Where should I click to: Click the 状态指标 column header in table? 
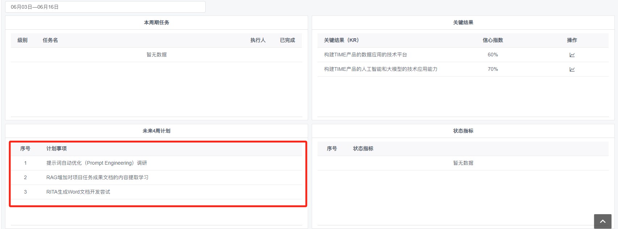(x=363, y=148)
